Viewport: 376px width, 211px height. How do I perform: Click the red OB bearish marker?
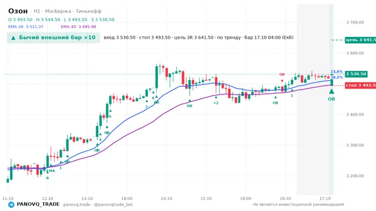(282, 74)
